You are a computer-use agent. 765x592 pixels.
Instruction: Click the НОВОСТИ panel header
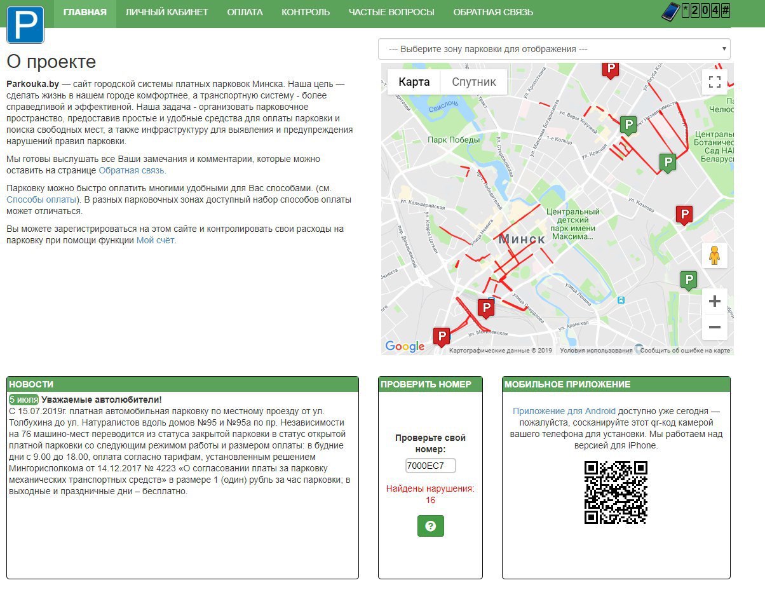coord(182,384)
